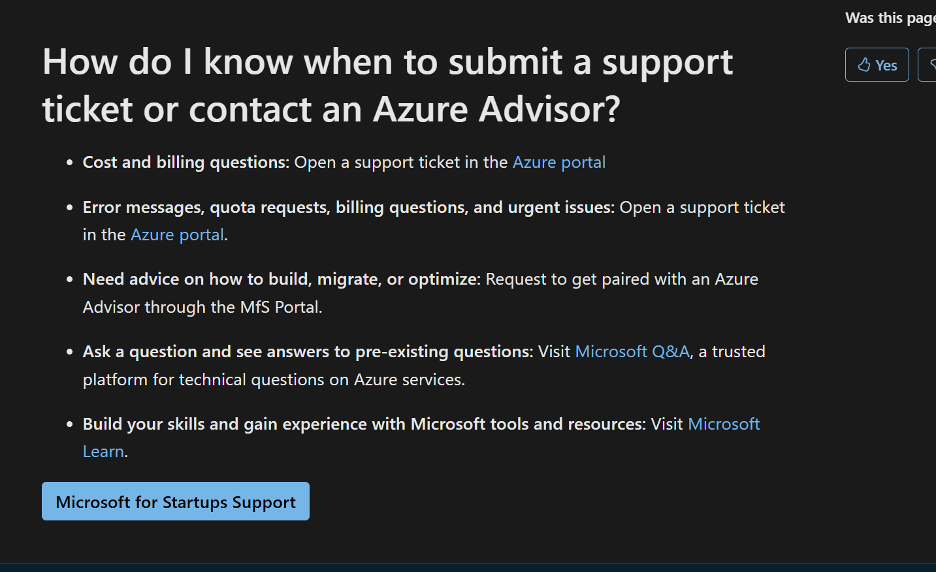Click the thumbs-up icon for page feedback
Image resolution: width=936 pixels, height=572 pixels.
tap(864, 65)
